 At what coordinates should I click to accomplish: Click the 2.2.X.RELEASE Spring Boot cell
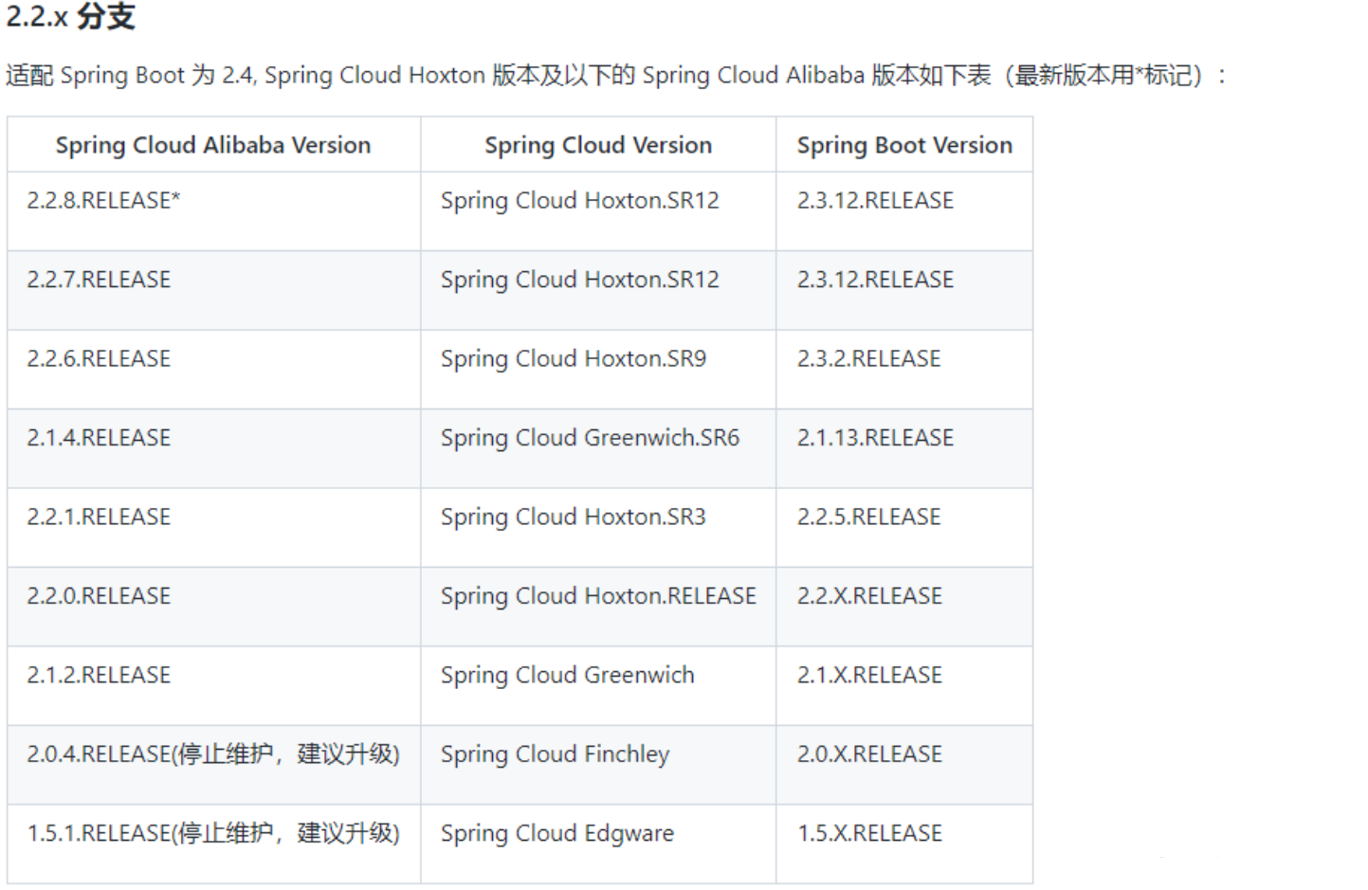[x=869, y=596]
